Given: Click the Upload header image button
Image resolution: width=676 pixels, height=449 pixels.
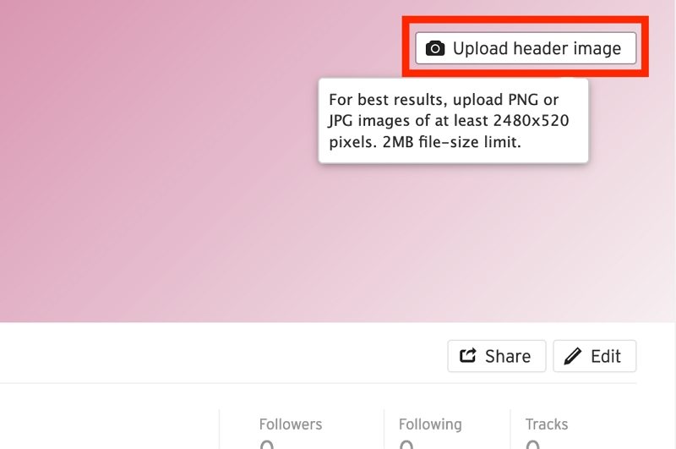Looking at the screenshot, I should point(526,48).
